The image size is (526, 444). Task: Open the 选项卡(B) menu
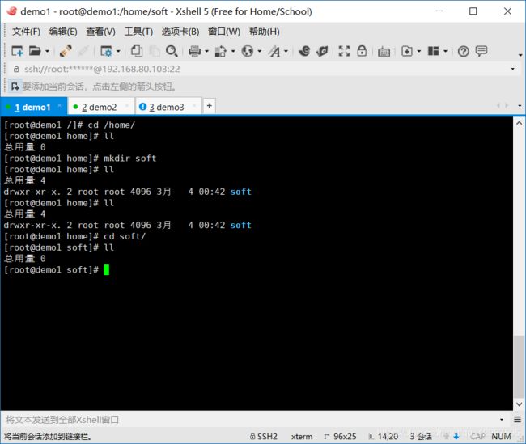(x=180, y=32)
